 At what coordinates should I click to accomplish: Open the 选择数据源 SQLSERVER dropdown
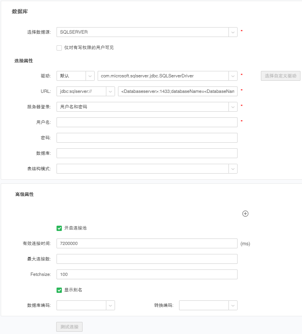click(147, 32)
